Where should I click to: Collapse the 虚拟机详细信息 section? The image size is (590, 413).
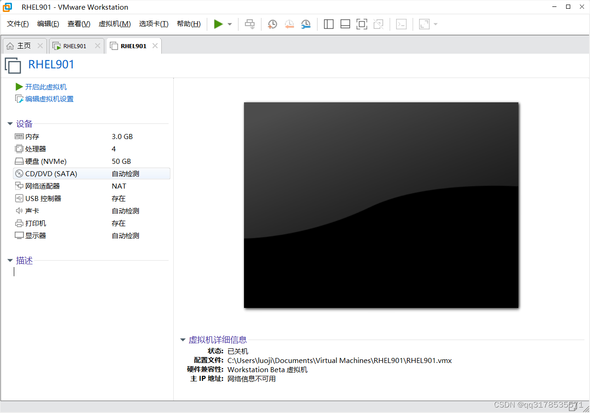coord(182,340)
